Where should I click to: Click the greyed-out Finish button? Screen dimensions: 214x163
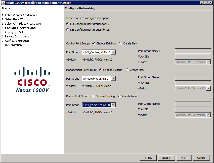(x=184, y=158)
